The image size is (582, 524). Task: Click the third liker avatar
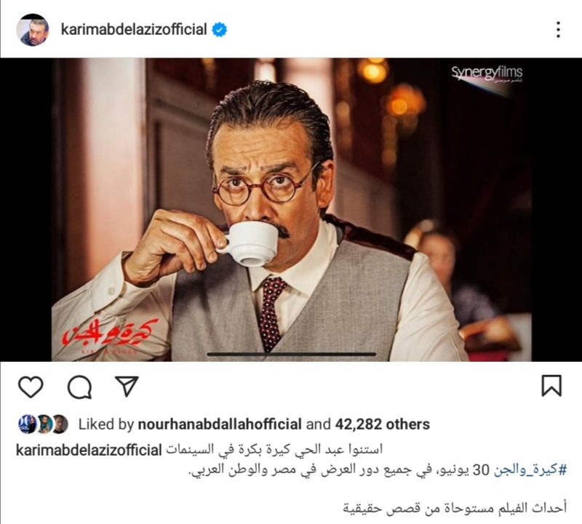(60, 424)
